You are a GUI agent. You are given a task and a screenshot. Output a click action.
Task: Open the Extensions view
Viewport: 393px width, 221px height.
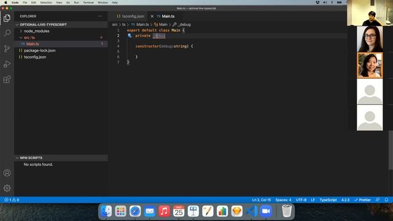pyautogui.click(x=7, y=79)
